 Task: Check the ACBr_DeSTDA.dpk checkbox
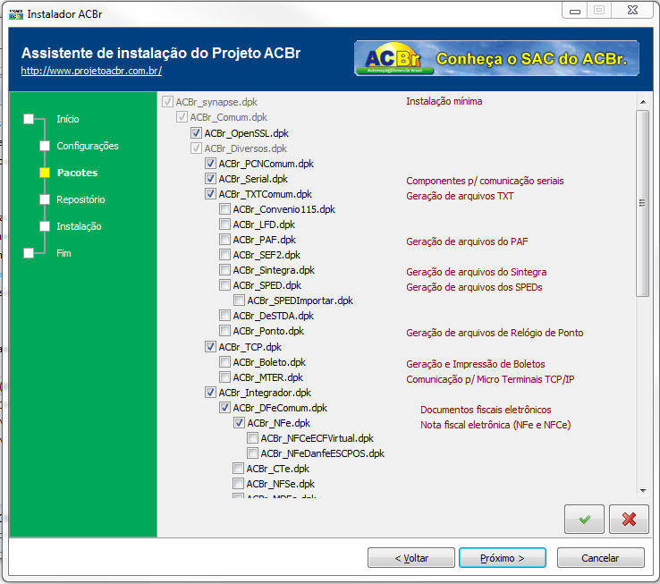click(x=224, y=316)
